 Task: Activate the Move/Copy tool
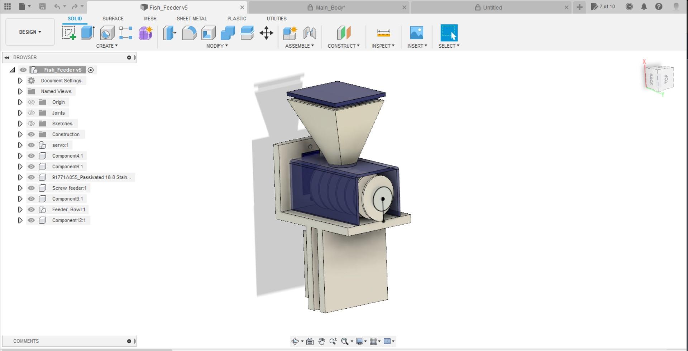[x=266, y=33]
